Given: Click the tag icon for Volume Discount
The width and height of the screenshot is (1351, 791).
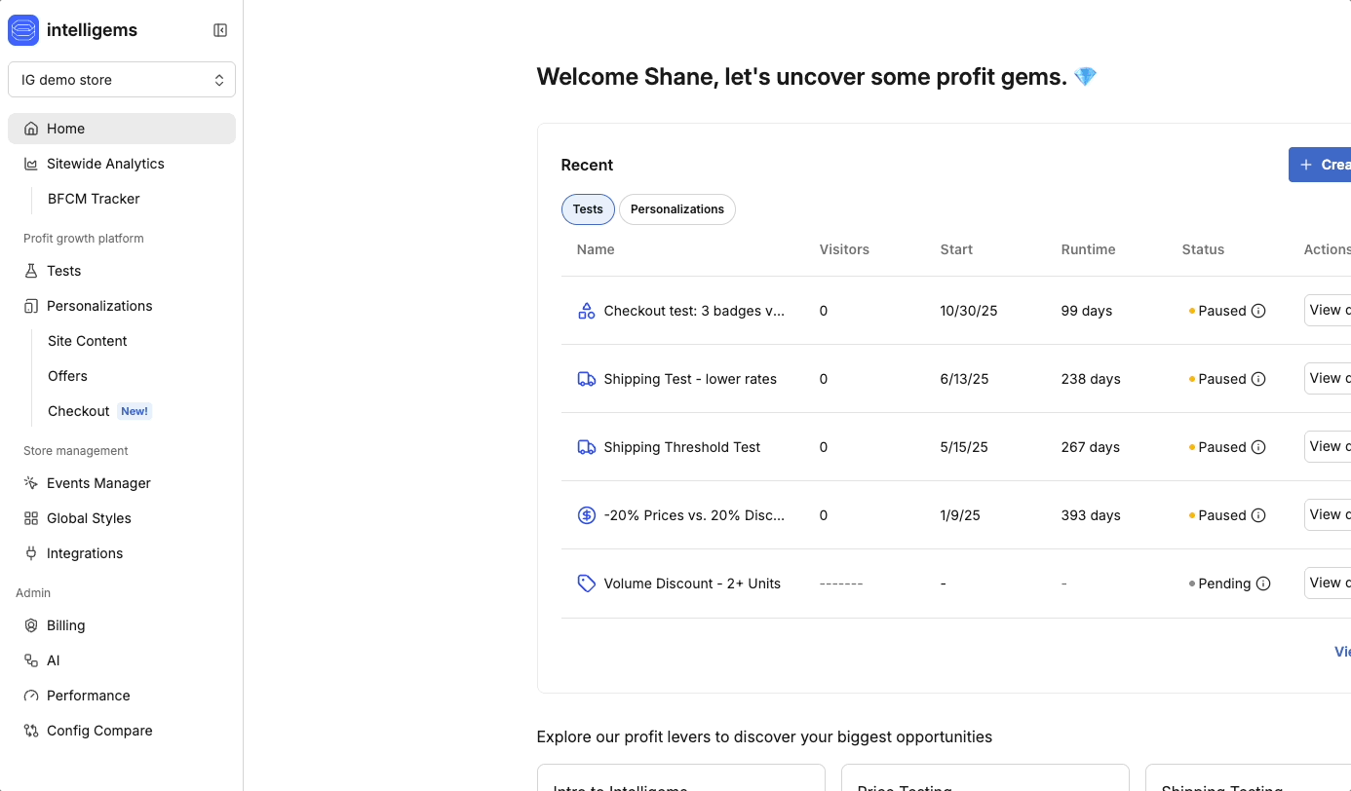Looking at the screenshot, I should [x=586, y=584].
